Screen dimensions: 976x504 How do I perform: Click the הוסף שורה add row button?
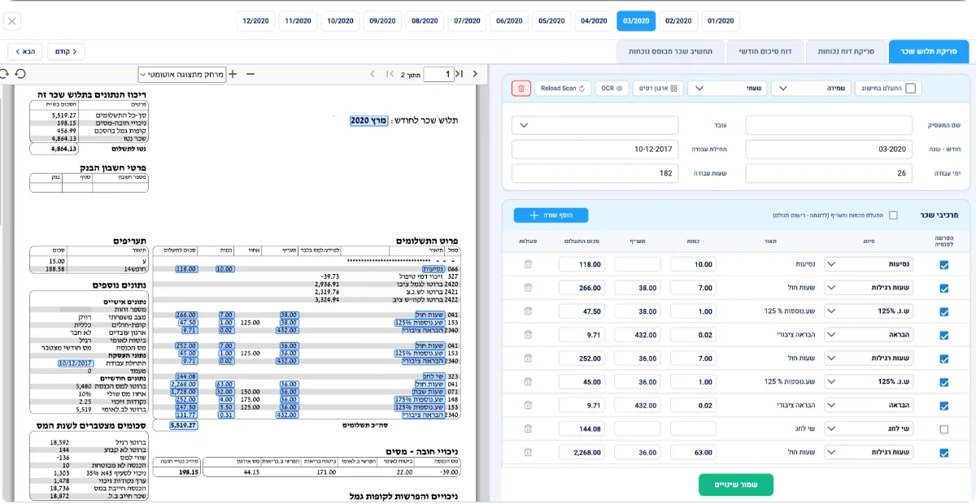(551, 215)
